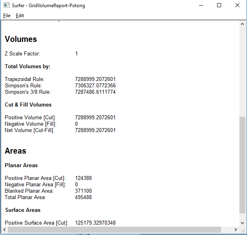This screenshot has height=235, width=247.
Task: Click the Negative Volume [Fill] value 0
Action: pyautogui.click(x=76, y=124)
